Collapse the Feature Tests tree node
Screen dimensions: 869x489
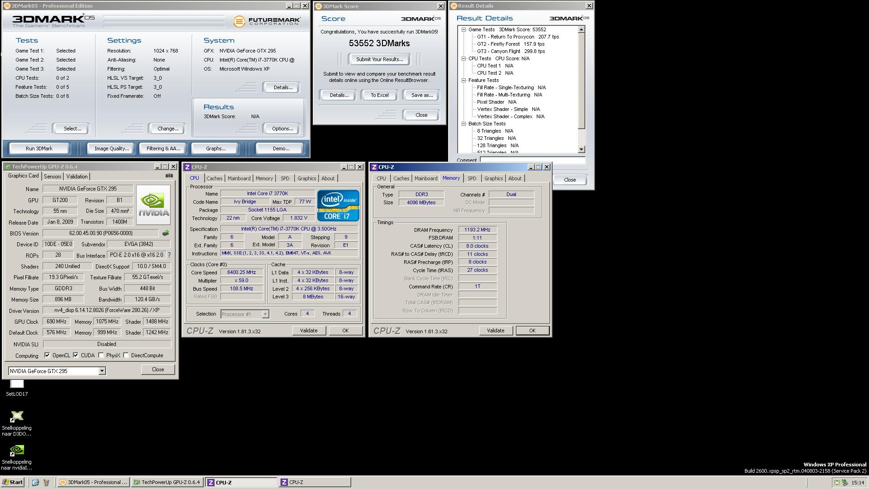click(x=464, y=80)
